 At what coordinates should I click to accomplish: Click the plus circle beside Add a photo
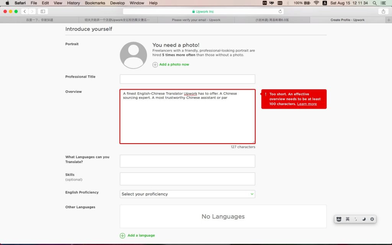pyautogui.click(x=155, y=64)
